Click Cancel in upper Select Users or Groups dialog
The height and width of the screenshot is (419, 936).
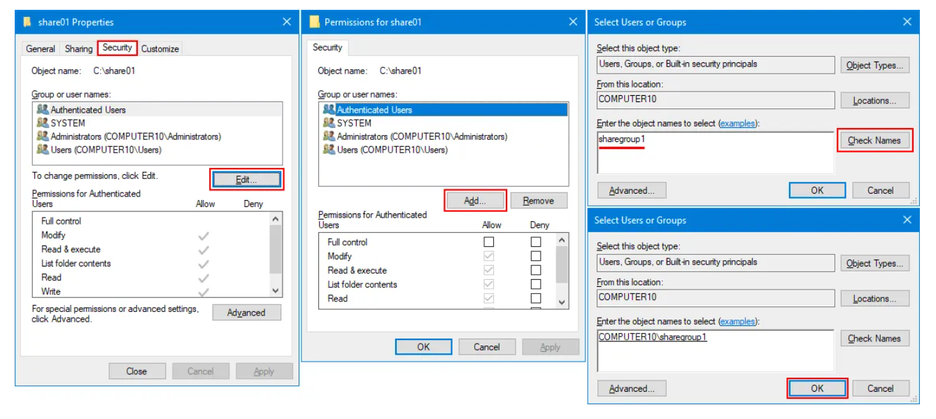click(x=881, y=190)
